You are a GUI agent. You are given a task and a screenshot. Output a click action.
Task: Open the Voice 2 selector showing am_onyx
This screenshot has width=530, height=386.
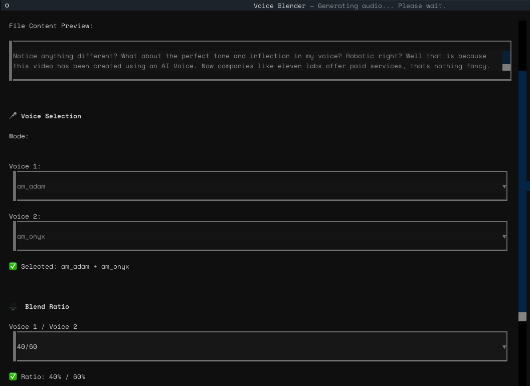251,236
